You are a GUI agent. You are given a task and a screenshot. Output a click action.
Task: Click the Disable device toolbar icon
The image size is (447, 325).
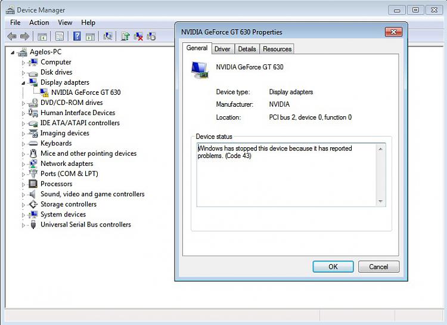point(151,36)
